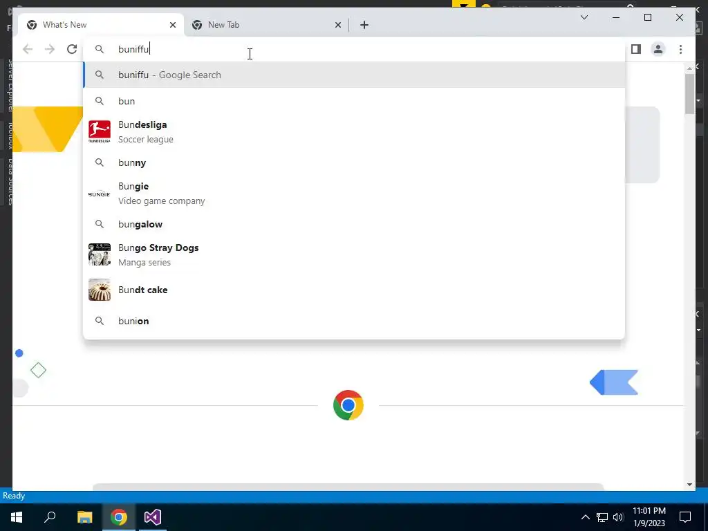Click the search icon beside 'bunion'
Viewport: 708px width, 531px height.
(x=100, y=321)
